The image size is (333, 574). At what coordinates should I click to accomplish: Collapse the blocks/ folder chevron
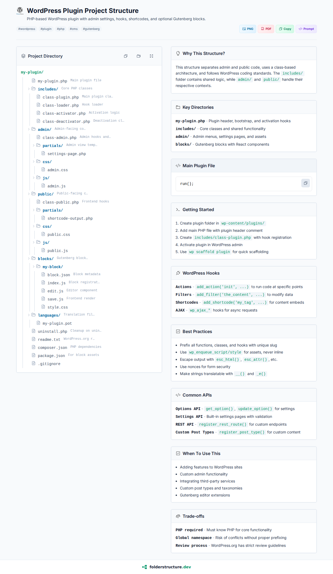tap(29, 258)
